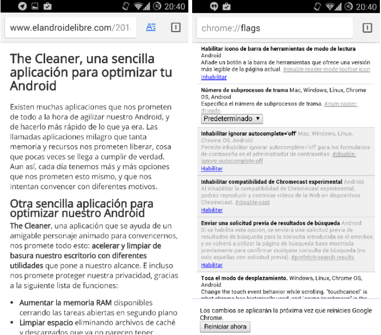Tap the reader mode icon in address bar
The width and height of the screenshot is (381, 335).
coord(151,27)
